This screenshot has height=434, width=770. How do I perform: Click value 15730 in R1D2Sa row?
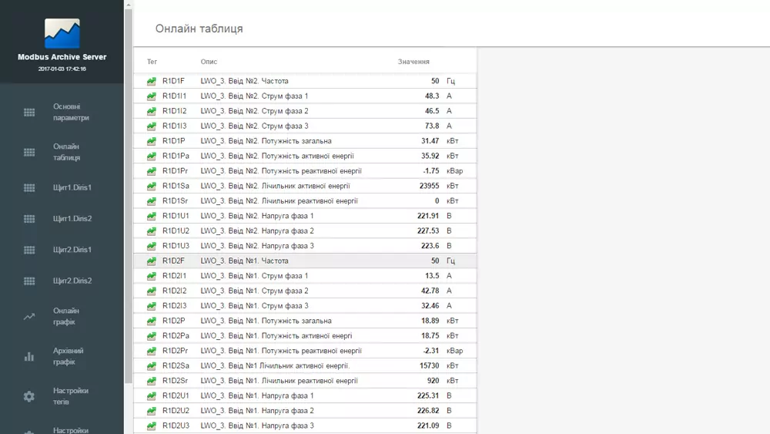(x=429, y=366)
